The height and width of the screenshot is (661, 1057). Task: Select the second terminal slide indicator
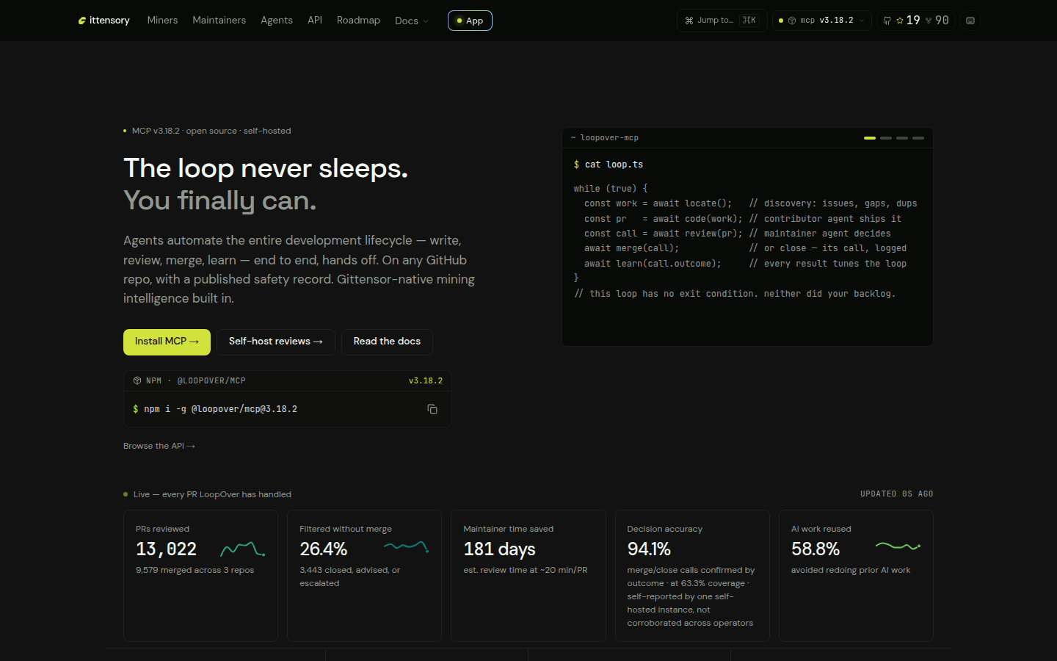point(886,138)
